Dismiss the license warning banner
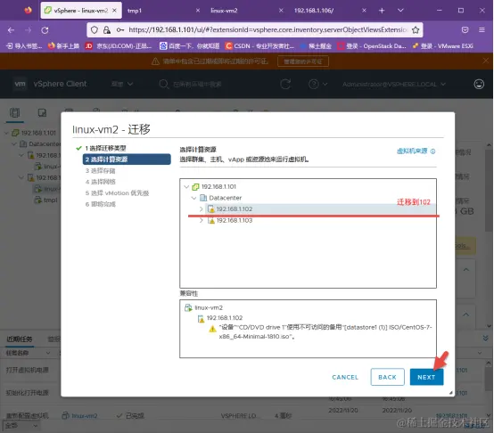Viewport: 494px width, 433px height. click(x=485, y=61)
